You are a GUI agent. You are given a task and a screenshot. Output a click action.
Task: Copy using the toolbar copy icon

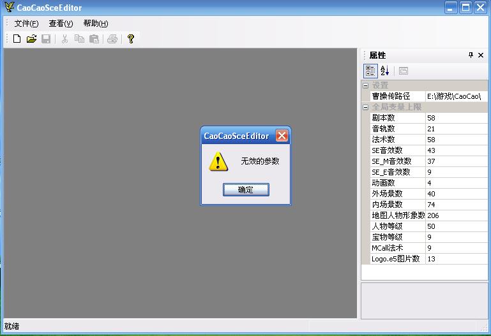coord(79,39)
